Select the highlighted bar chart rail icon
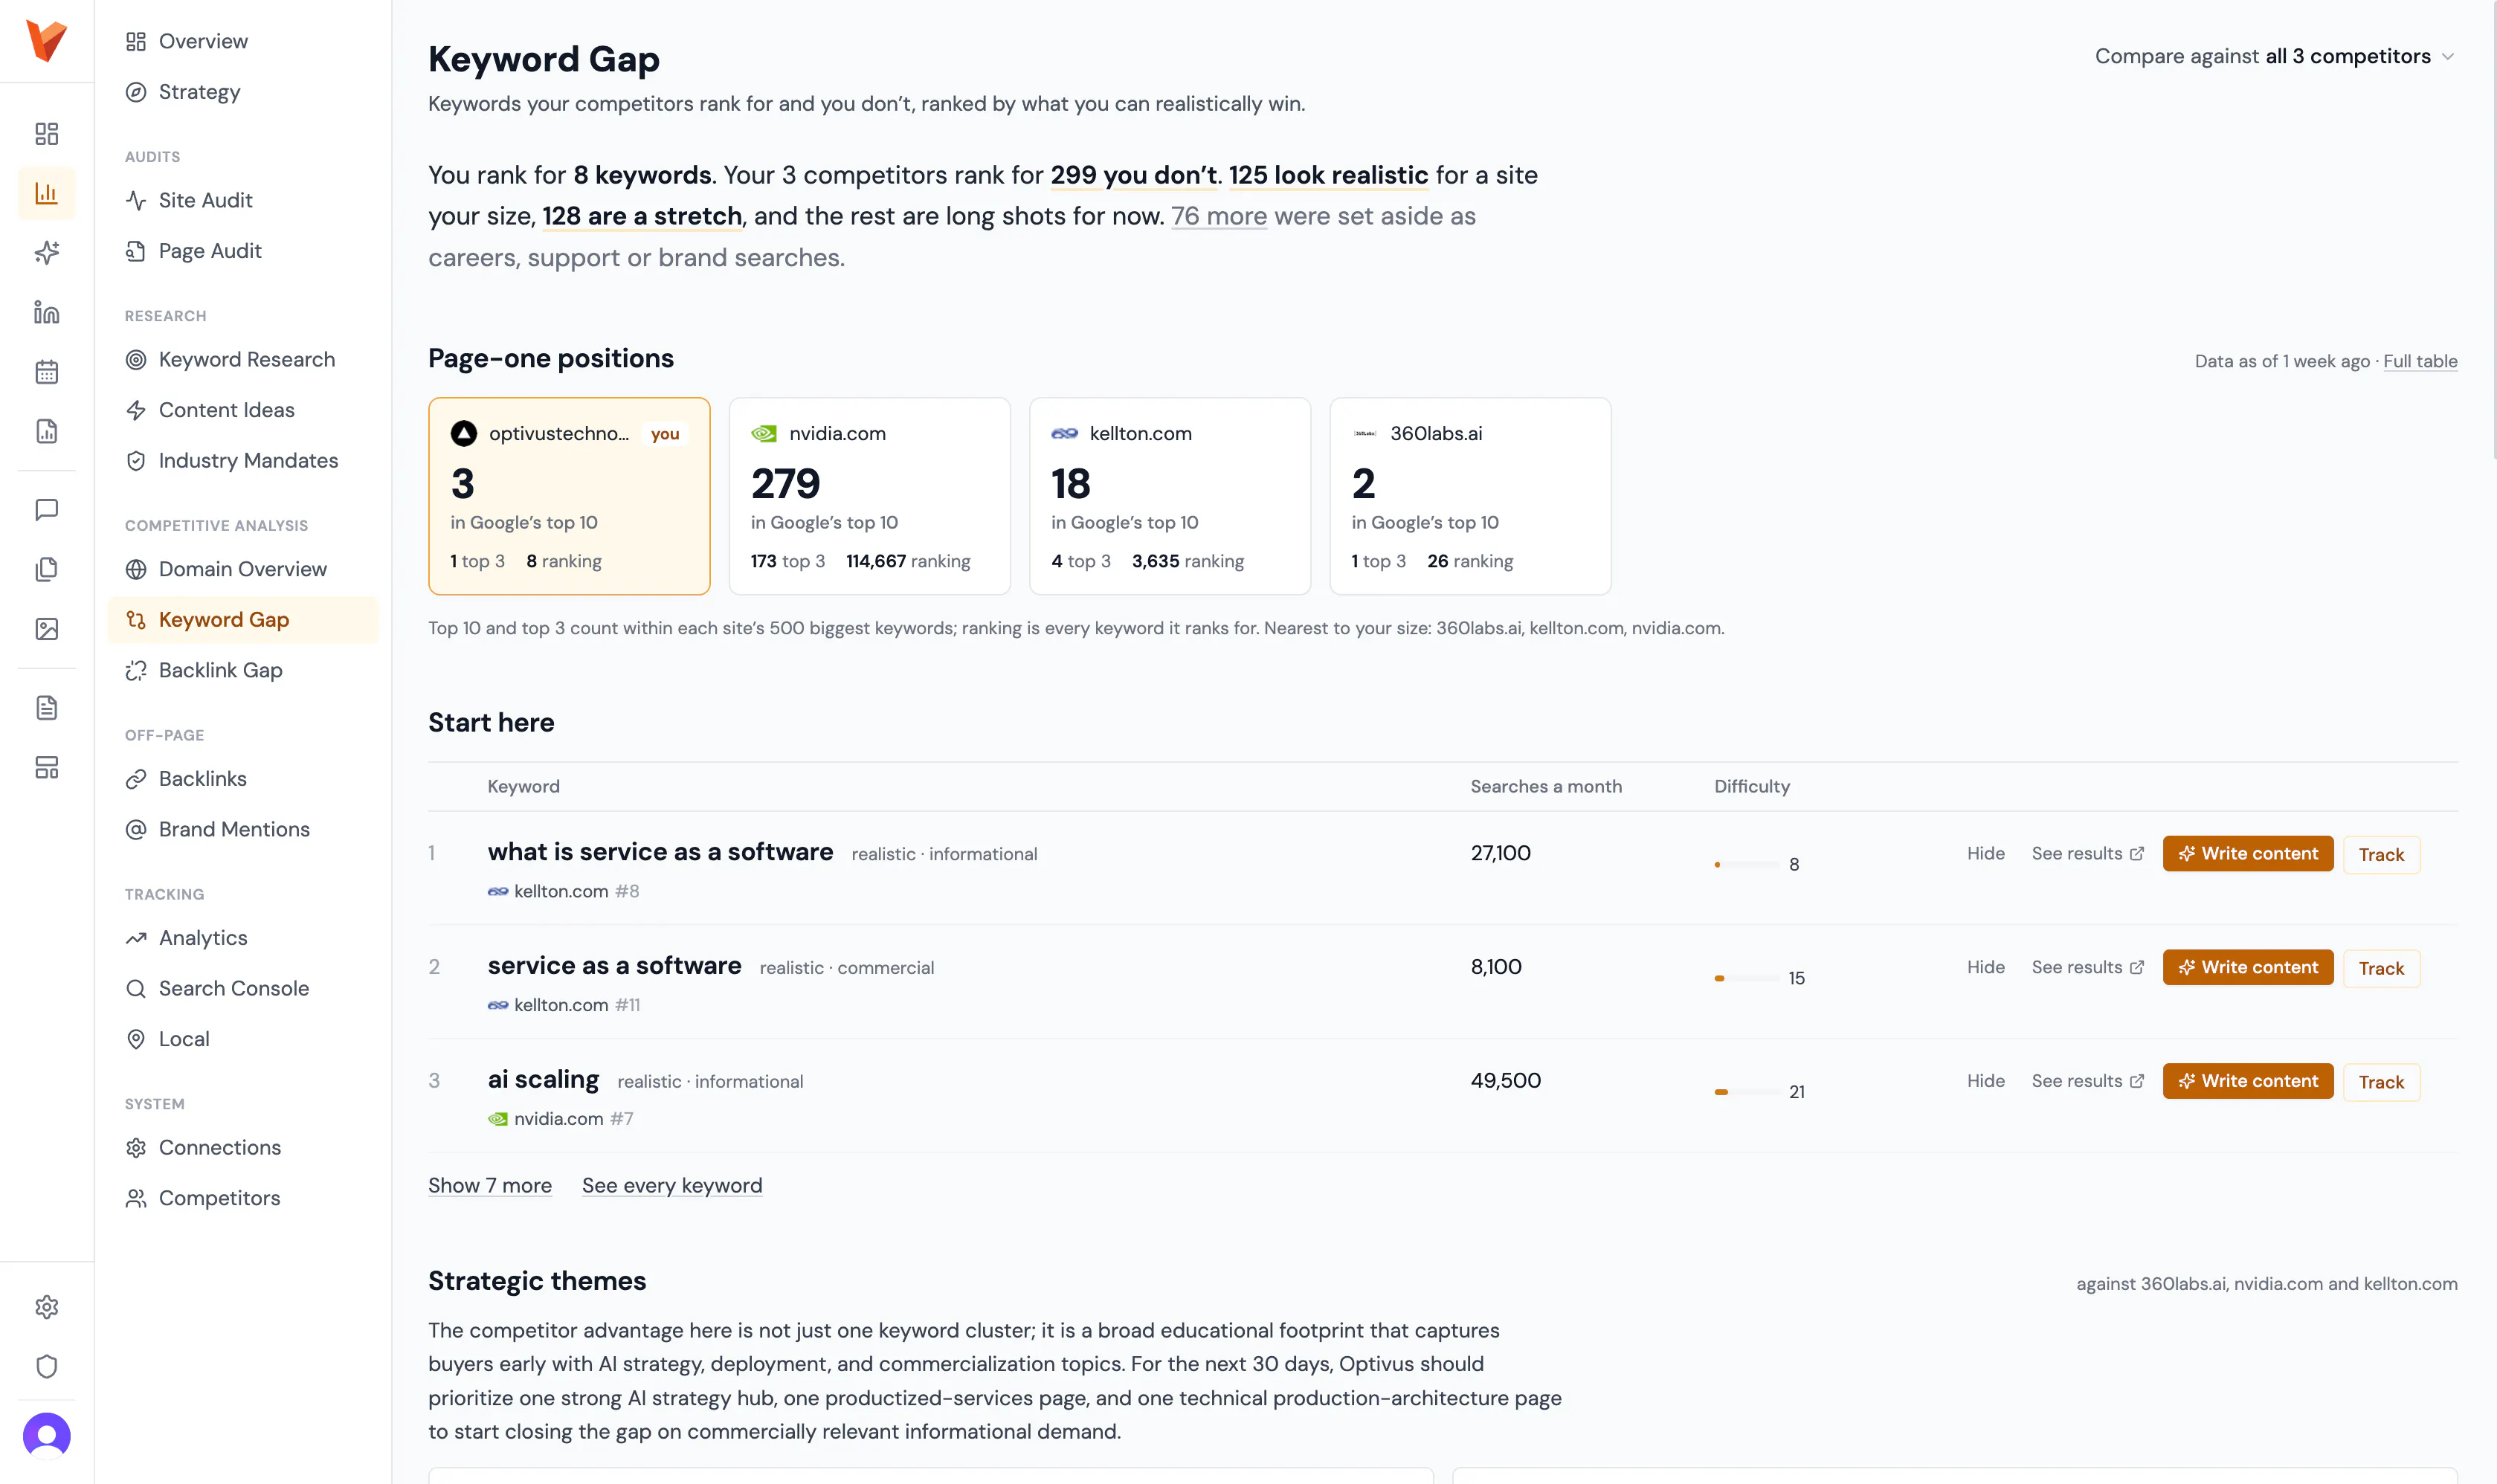This screenshot has height=1484, width=2497. click(x=47, y=193)
